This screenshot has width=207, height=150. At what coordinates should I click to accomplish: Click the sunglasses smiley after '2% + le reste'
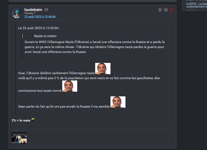pos(33,120)
